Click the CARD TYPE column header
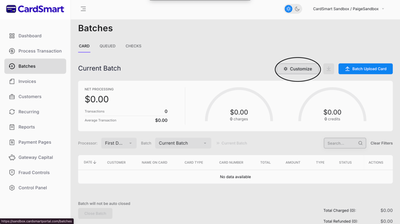This screenshot has height=224, width=400. click(193, 163)
